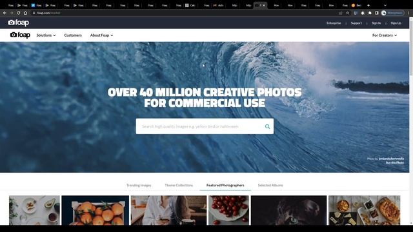
Task: Open the avocado and plates thumbnail
Action: [34, 210]
